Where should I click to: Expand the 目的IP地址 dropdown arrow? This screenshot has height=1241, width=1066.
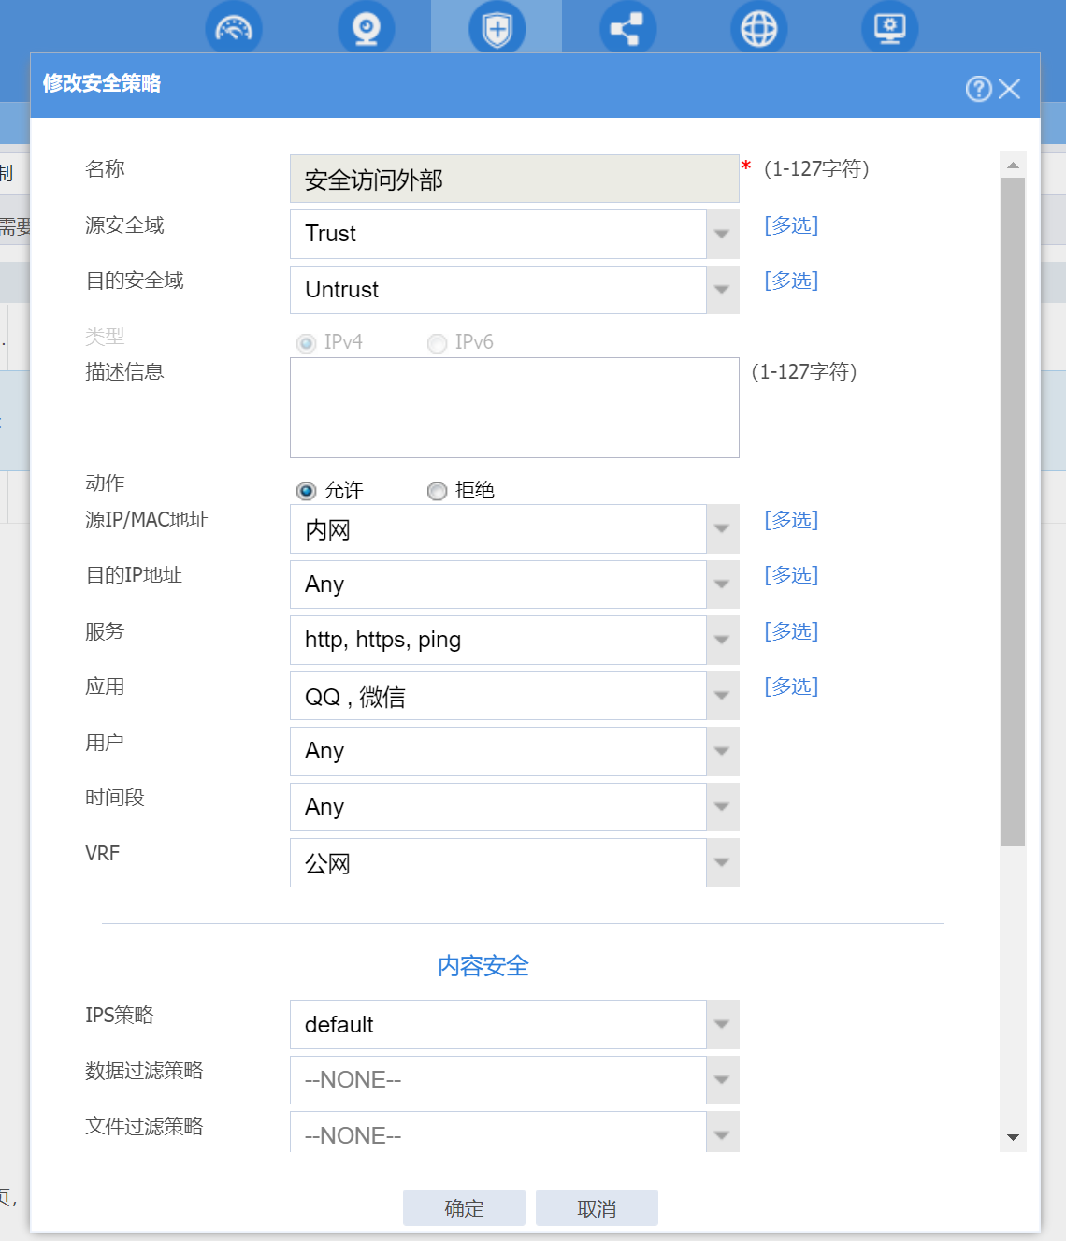pos(722,584)
